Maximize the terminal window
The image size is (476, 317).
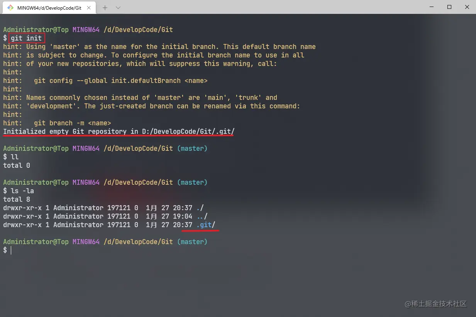(x=449, y=7)
